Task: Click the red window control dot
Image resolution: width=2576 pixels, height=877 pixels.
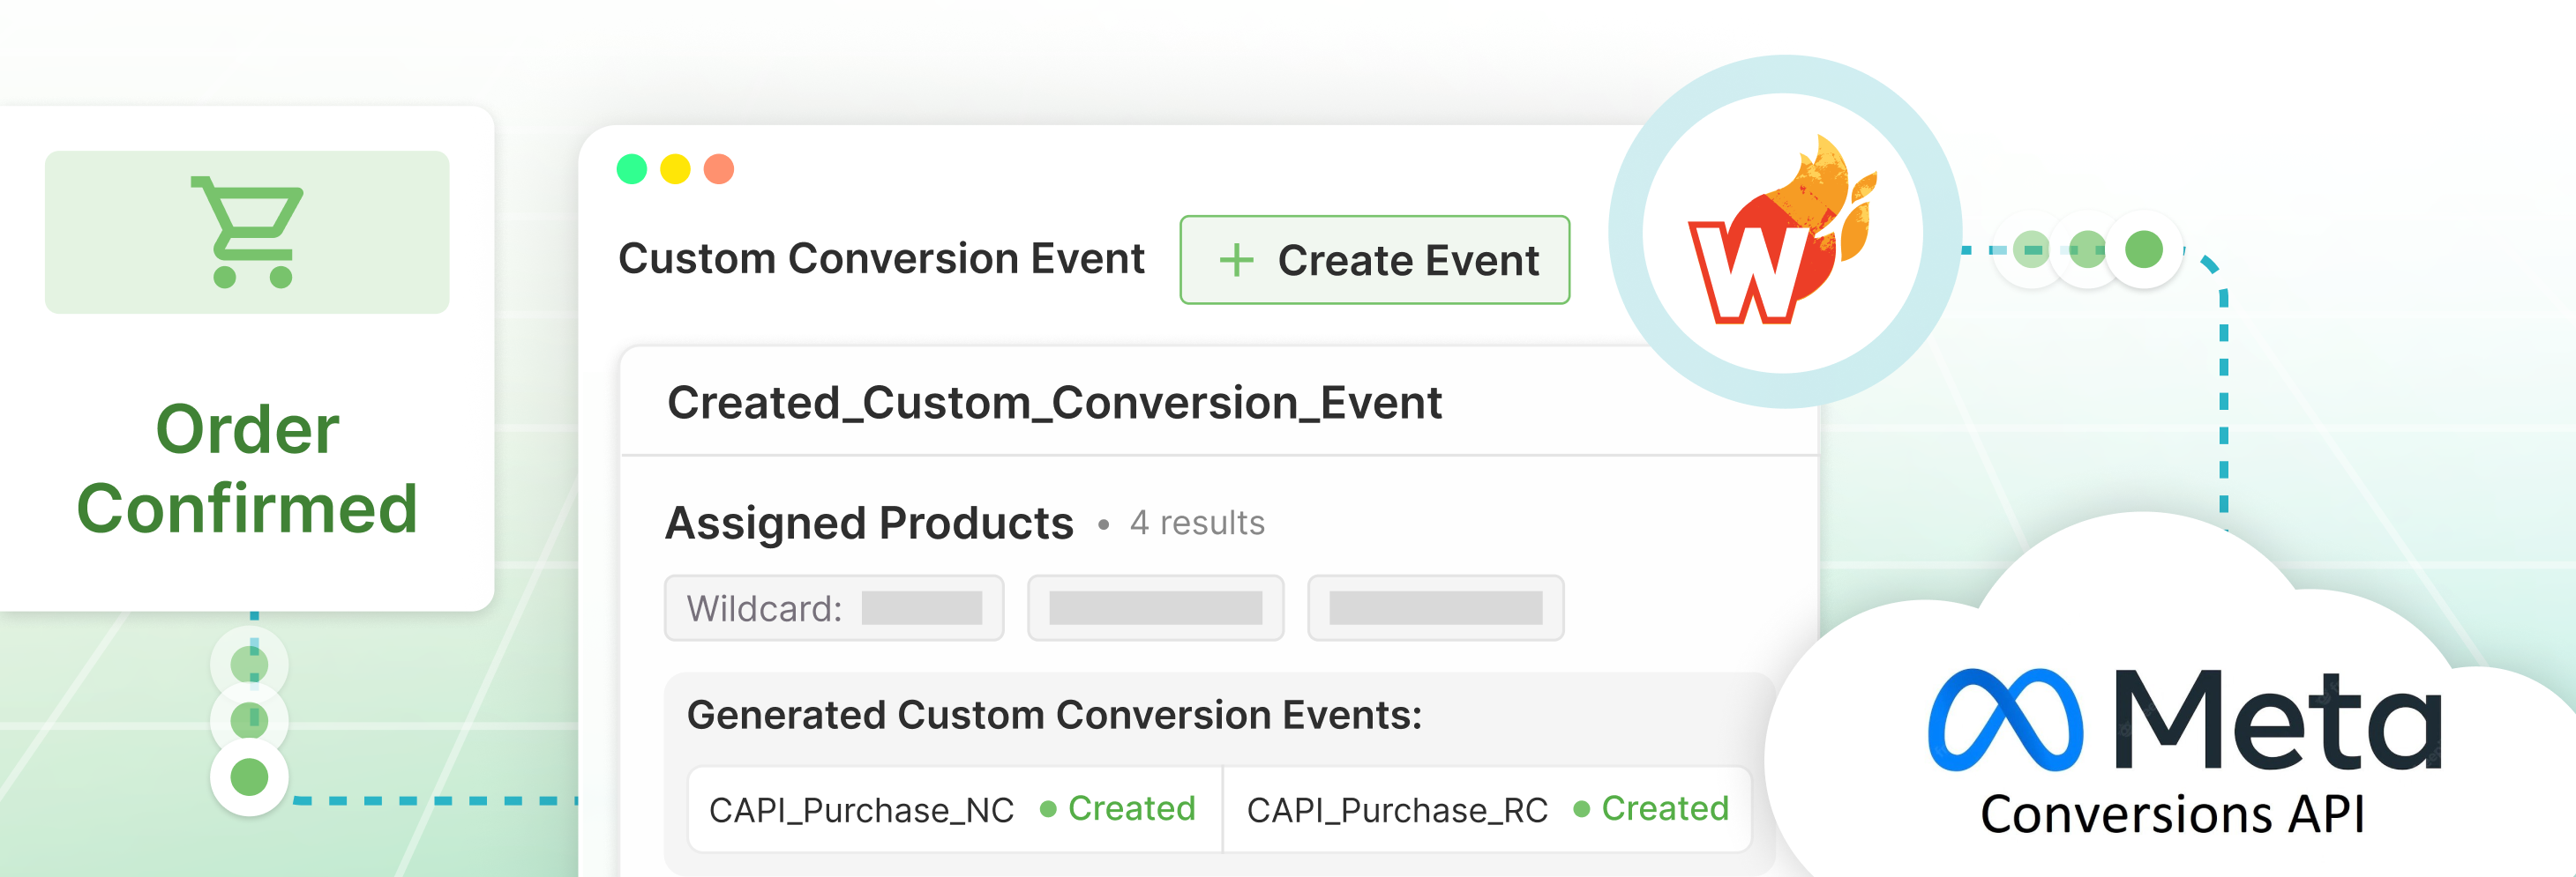Action: click(x=719, y=169)
